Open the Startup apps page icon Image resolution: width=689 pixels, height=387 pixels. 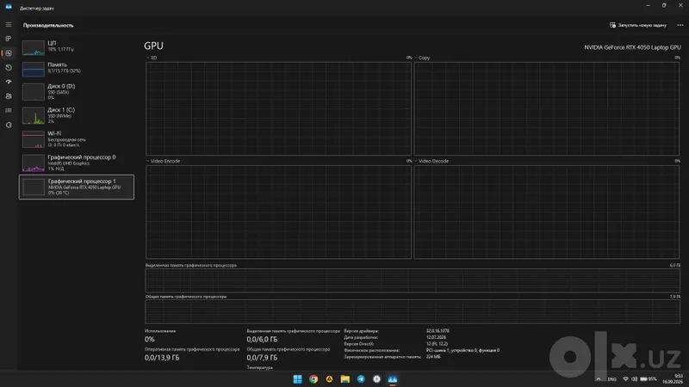point(9,82)
